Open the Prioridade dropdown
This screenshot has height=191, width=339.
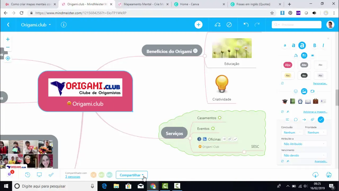point(316,132)
